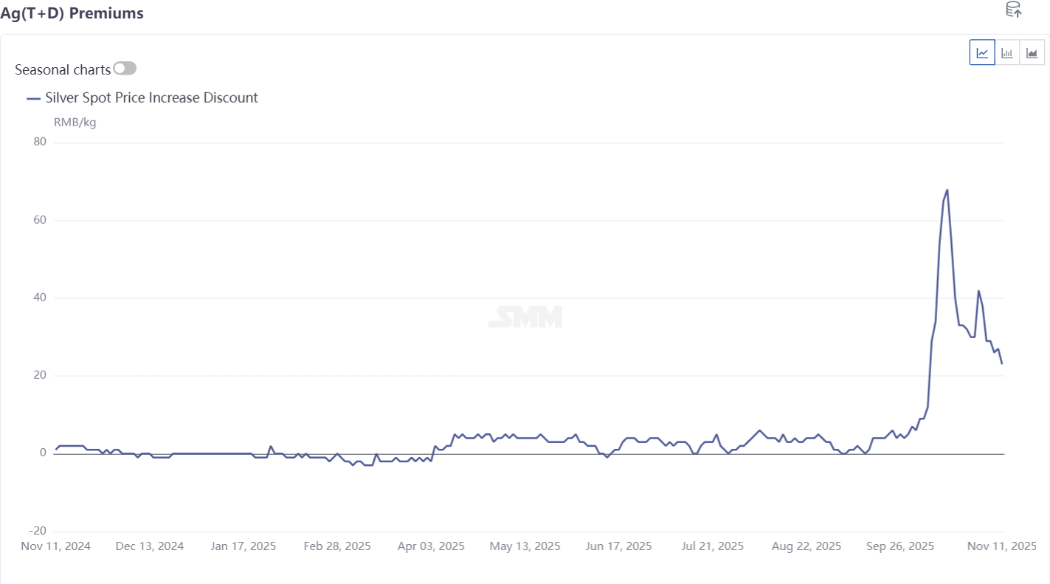Image resolution: width=1050 pixels, height=584 pixels.
Task: Click the 80 value on the y-axis
Action: [39, 142]
